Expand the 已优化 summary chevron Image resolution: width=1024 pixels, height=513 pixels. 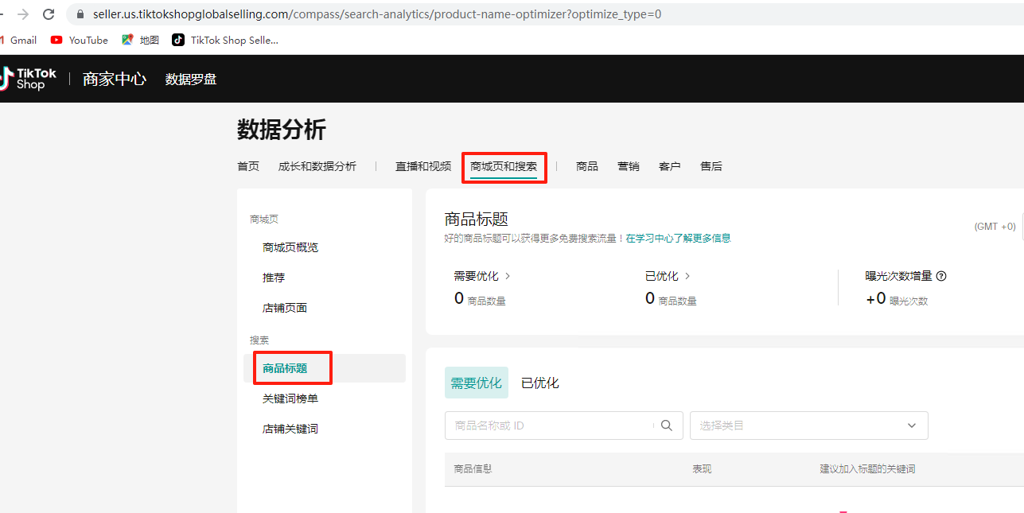[687, 276]
